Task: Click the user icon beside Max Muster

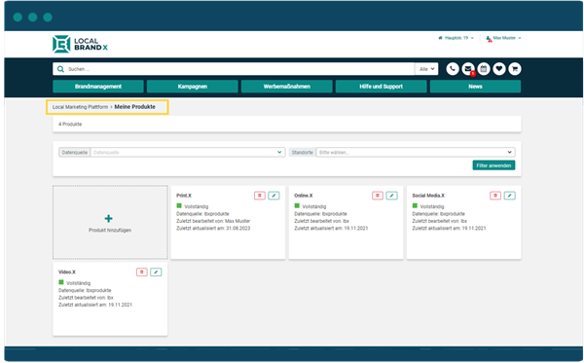Action: coord(489,38)
